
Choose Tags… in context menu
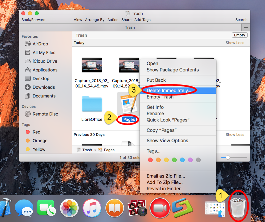[153, 151]
